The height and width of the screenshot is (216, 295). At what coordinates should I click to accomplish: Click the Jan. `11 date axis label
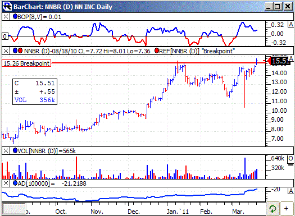point(178,212)
